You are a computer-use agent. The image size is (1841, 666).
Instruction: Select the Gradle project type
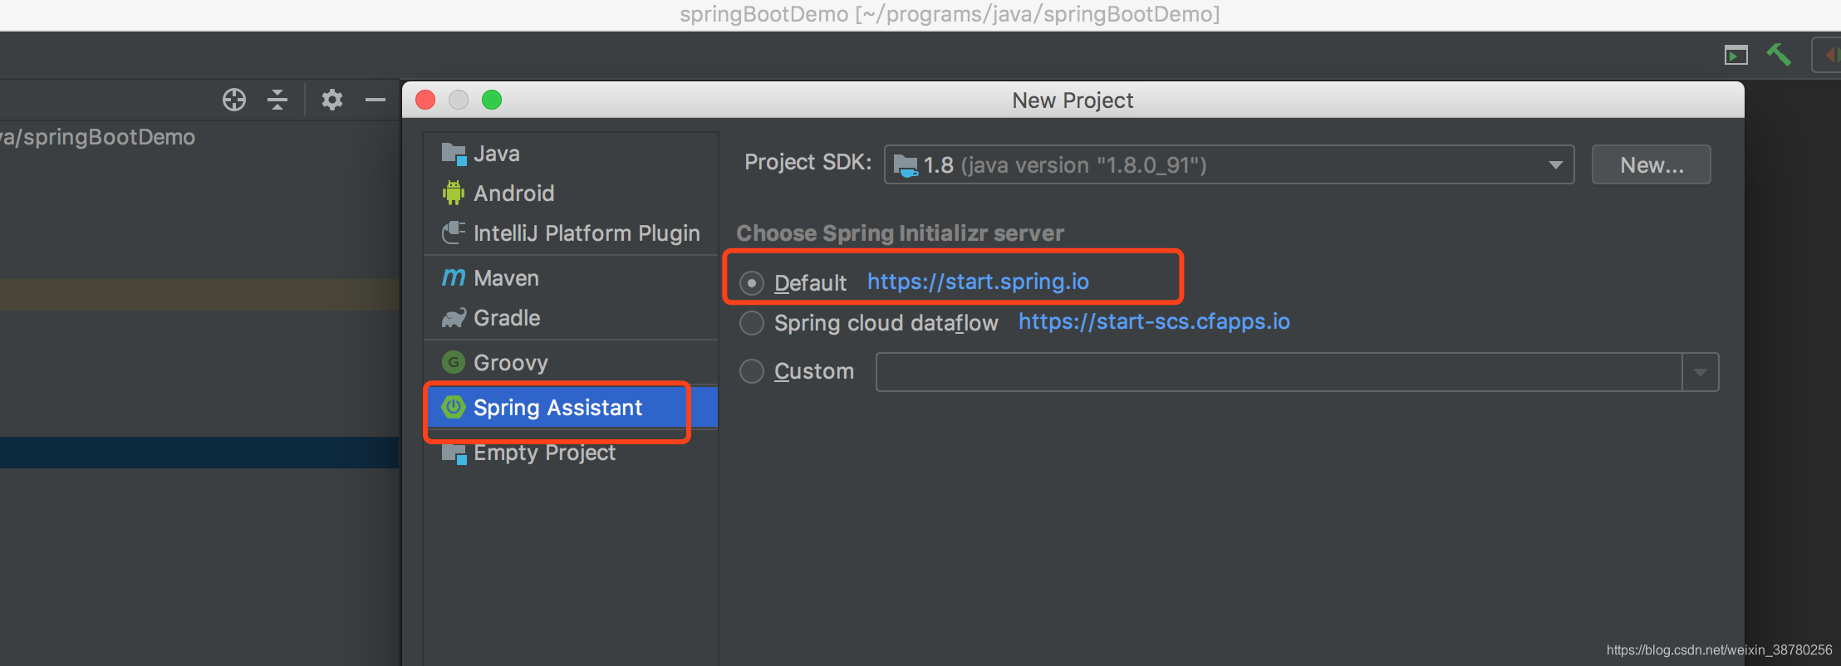point(571,318)
